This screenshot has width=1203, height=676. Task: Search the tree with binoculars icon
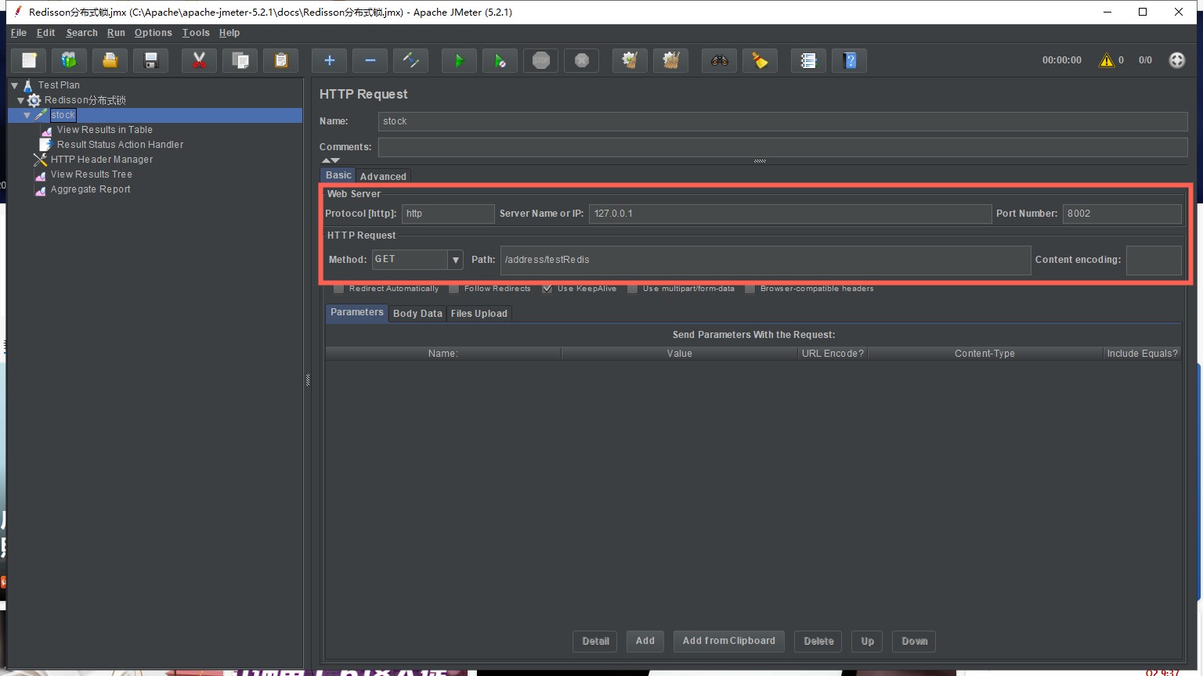click(719, 60)
